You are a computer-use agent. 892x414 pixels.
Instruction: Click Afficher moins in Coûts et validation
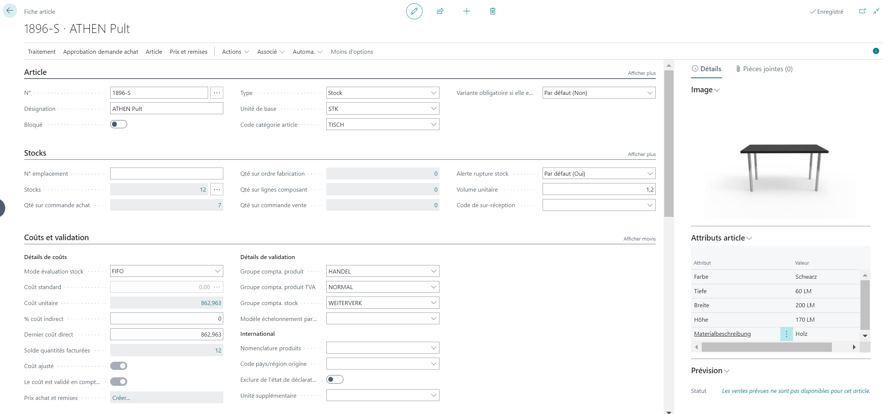pyautogui.click(x=639, y=239)
